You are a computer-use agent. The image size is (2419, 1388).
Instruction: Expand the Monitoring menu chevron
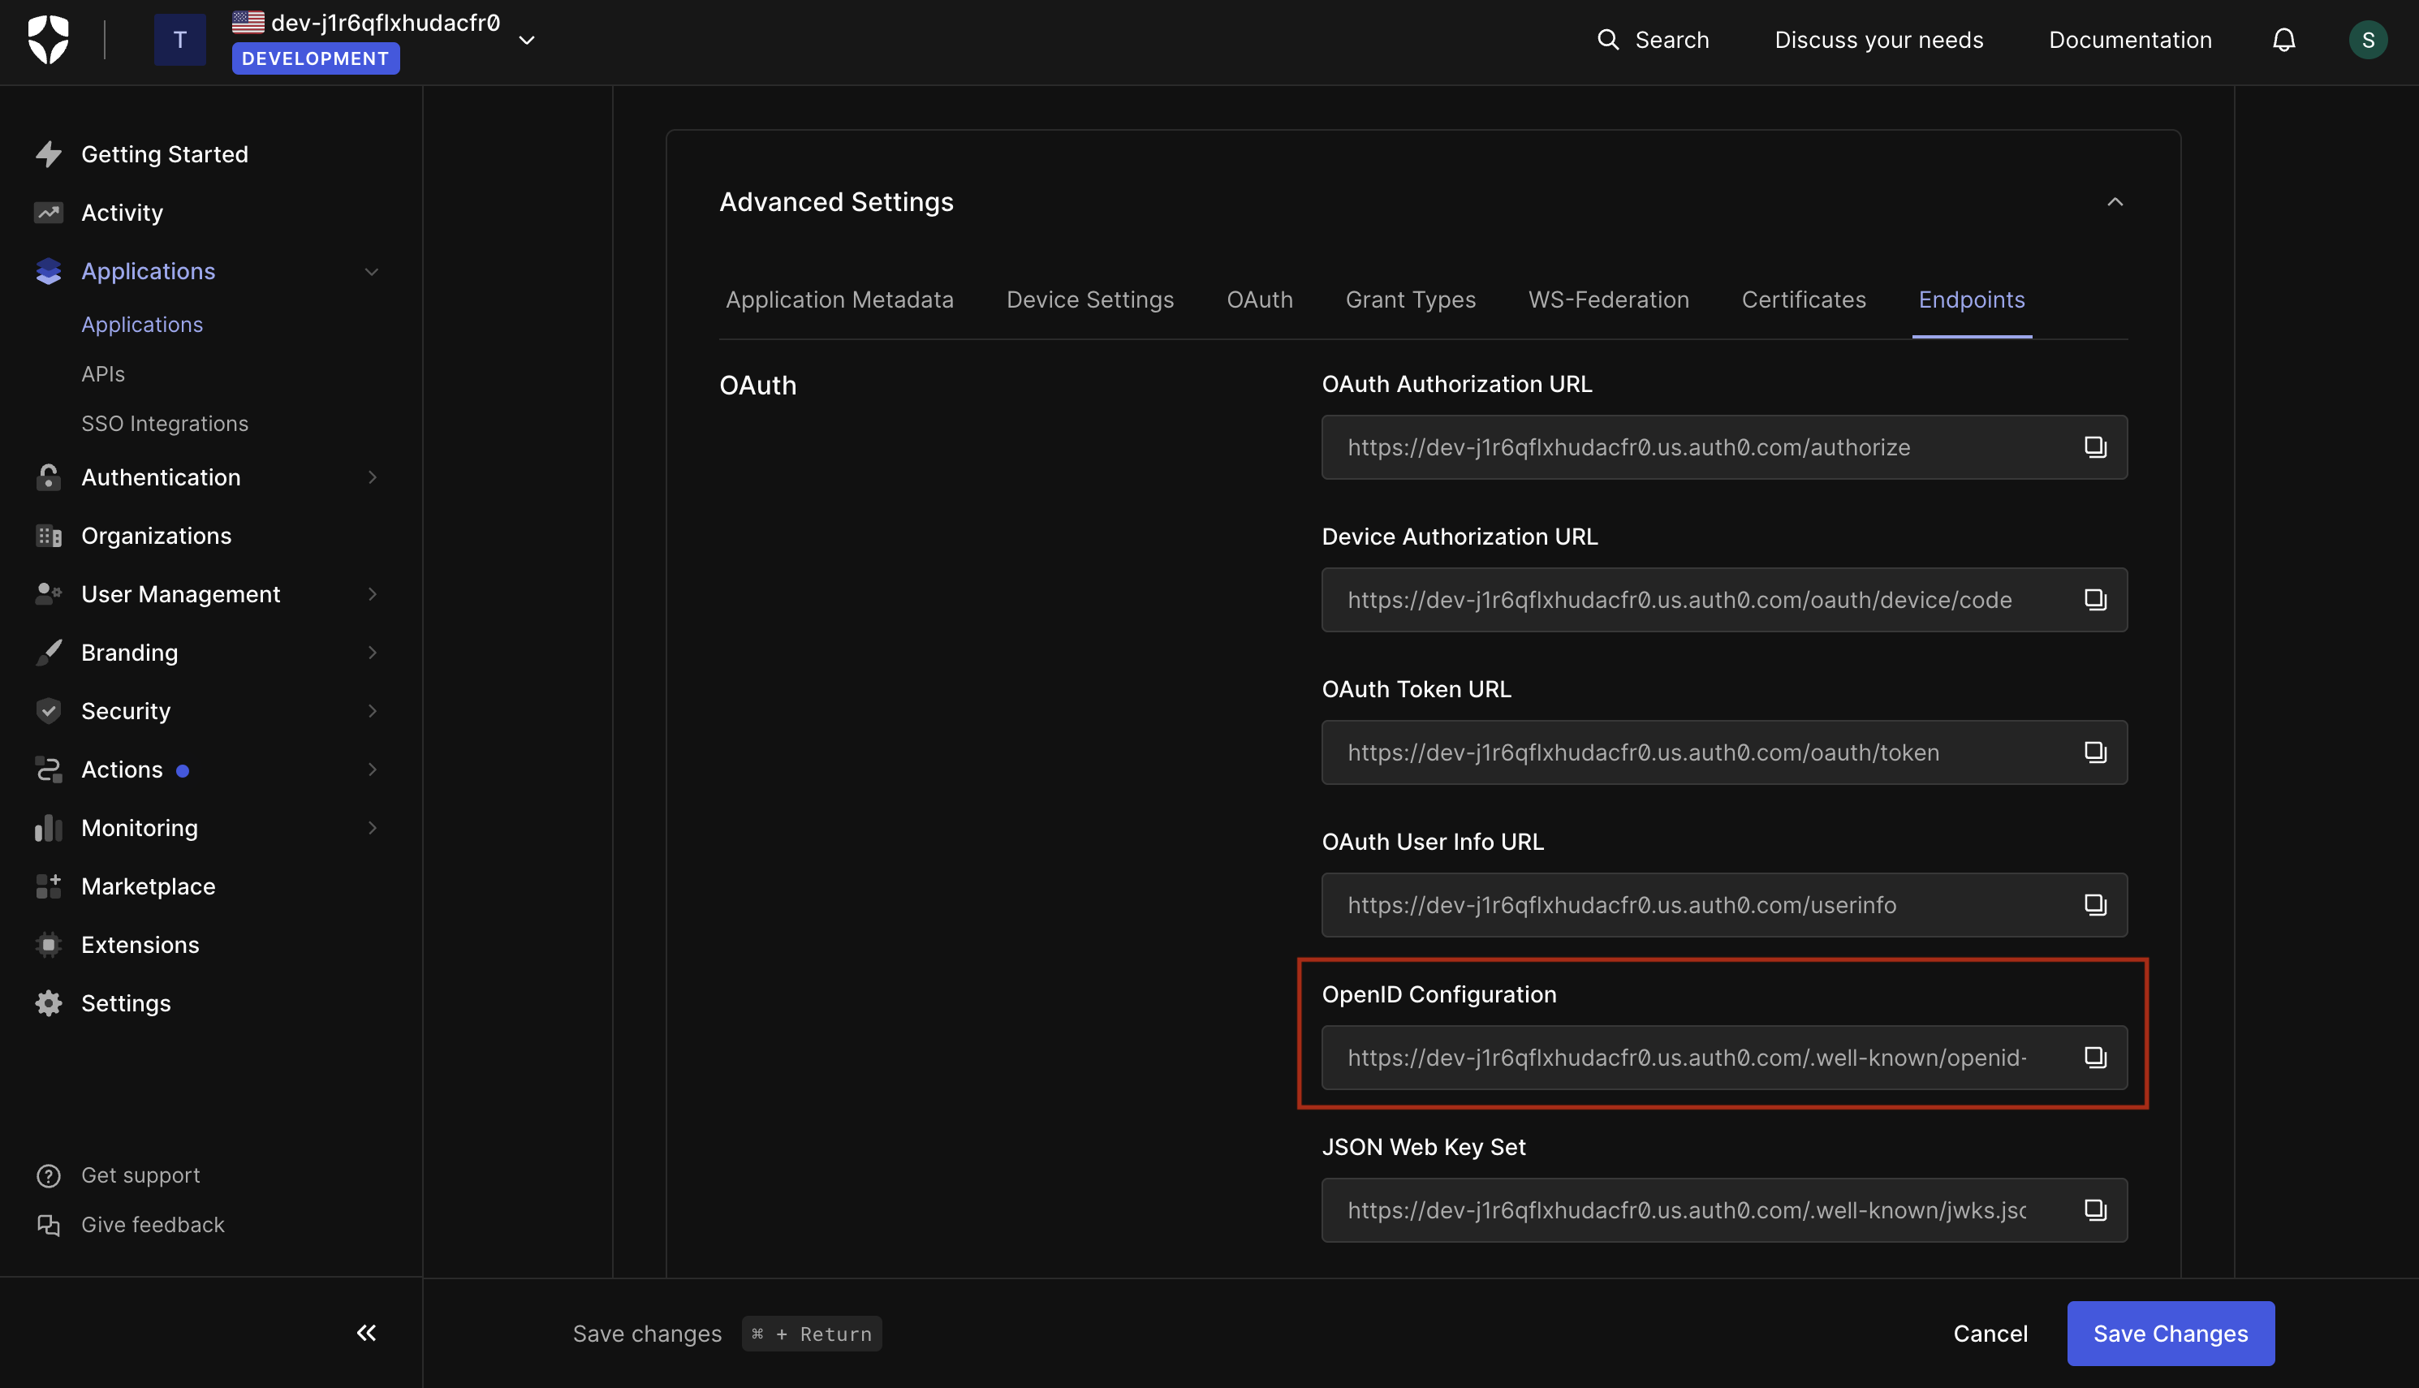coord(372,827)
